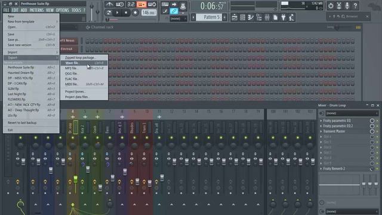Open the Channel rack view icon

(x=243, y=17)
